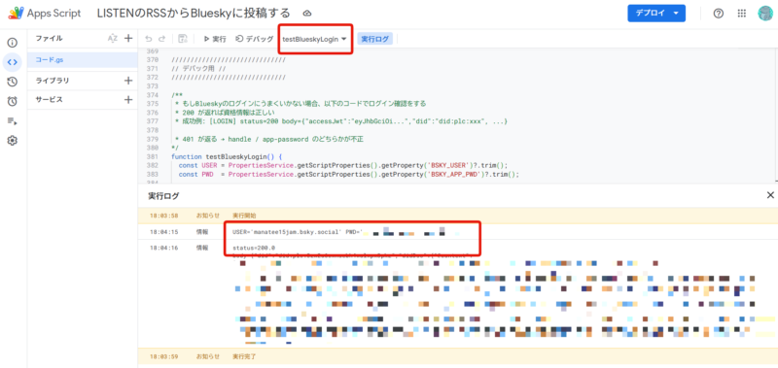Screen dimensions: 778x368
Task: Expand the testBlueskyLogin function dropdown
Action: 314,39
